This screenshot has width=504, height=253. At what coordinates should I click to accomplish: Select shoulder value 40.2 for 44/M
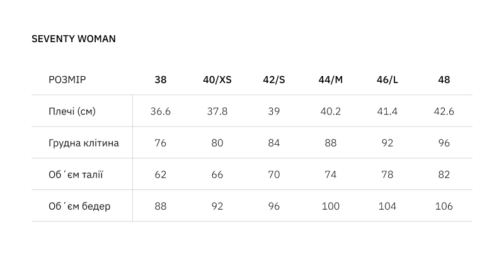click(331, 111)
